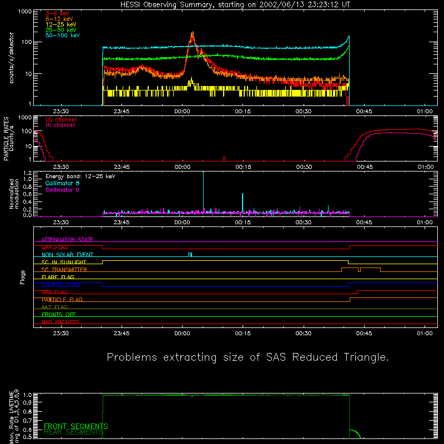Click the "Mon. Rate LIVETIME" axis label
Viewport: 444px width, 444px height.
point(11,416)
